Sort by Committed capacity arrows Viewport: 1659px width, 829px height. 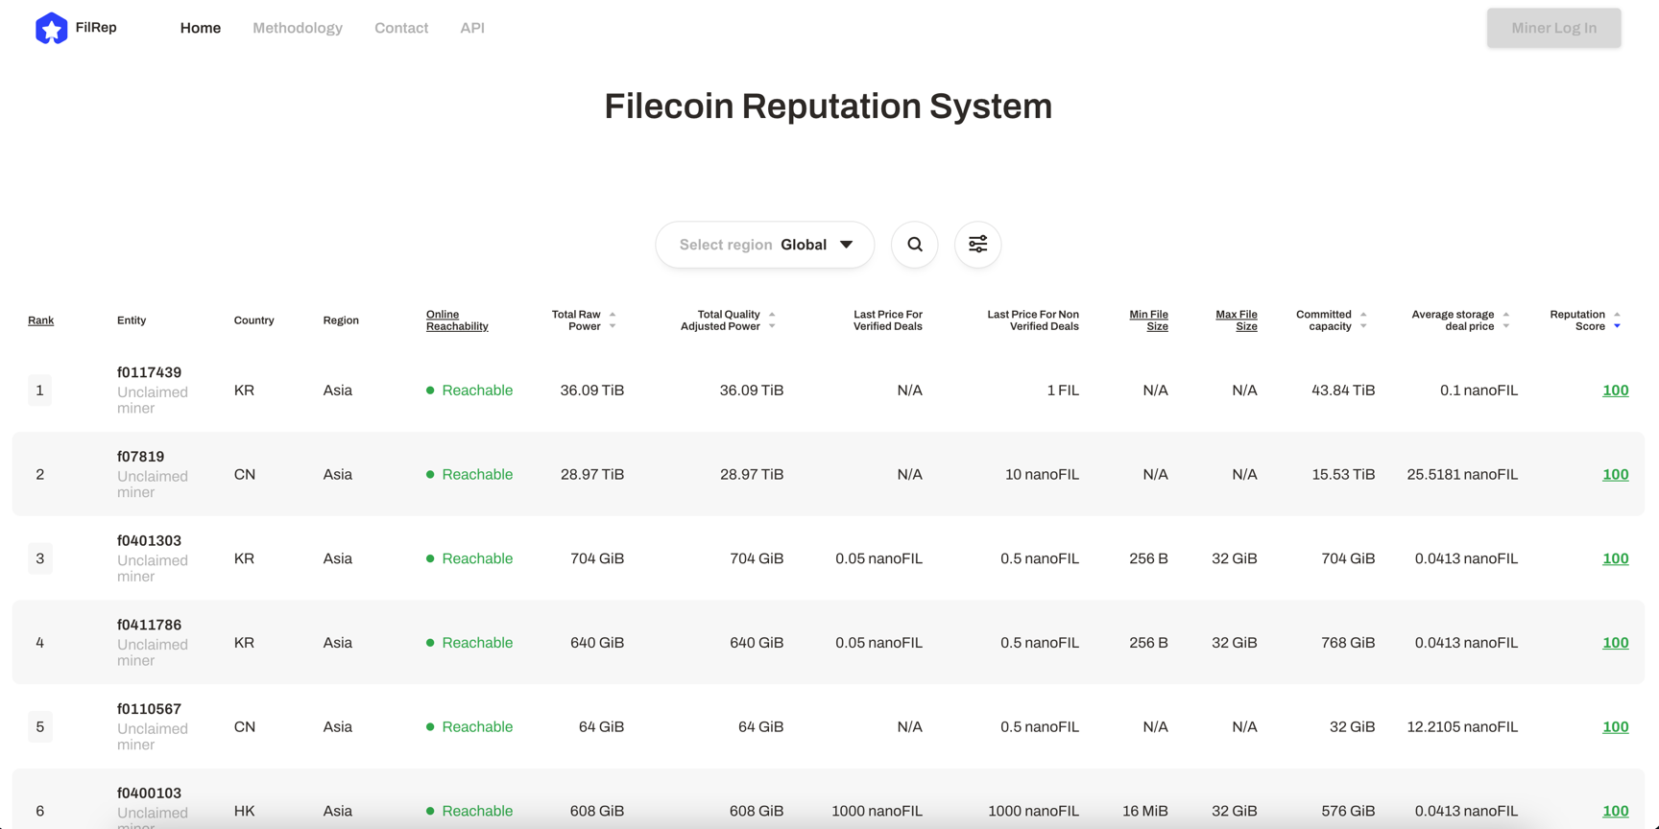[x=1363, y=320]
